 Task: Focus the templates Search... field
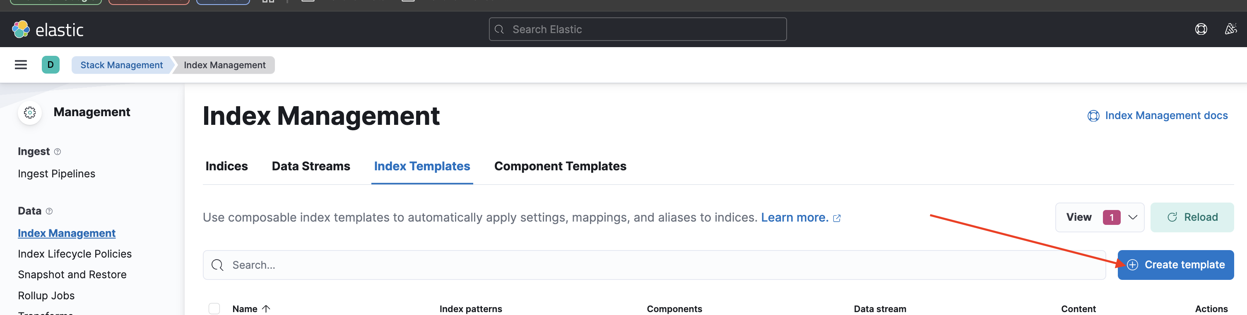[654, 265]
